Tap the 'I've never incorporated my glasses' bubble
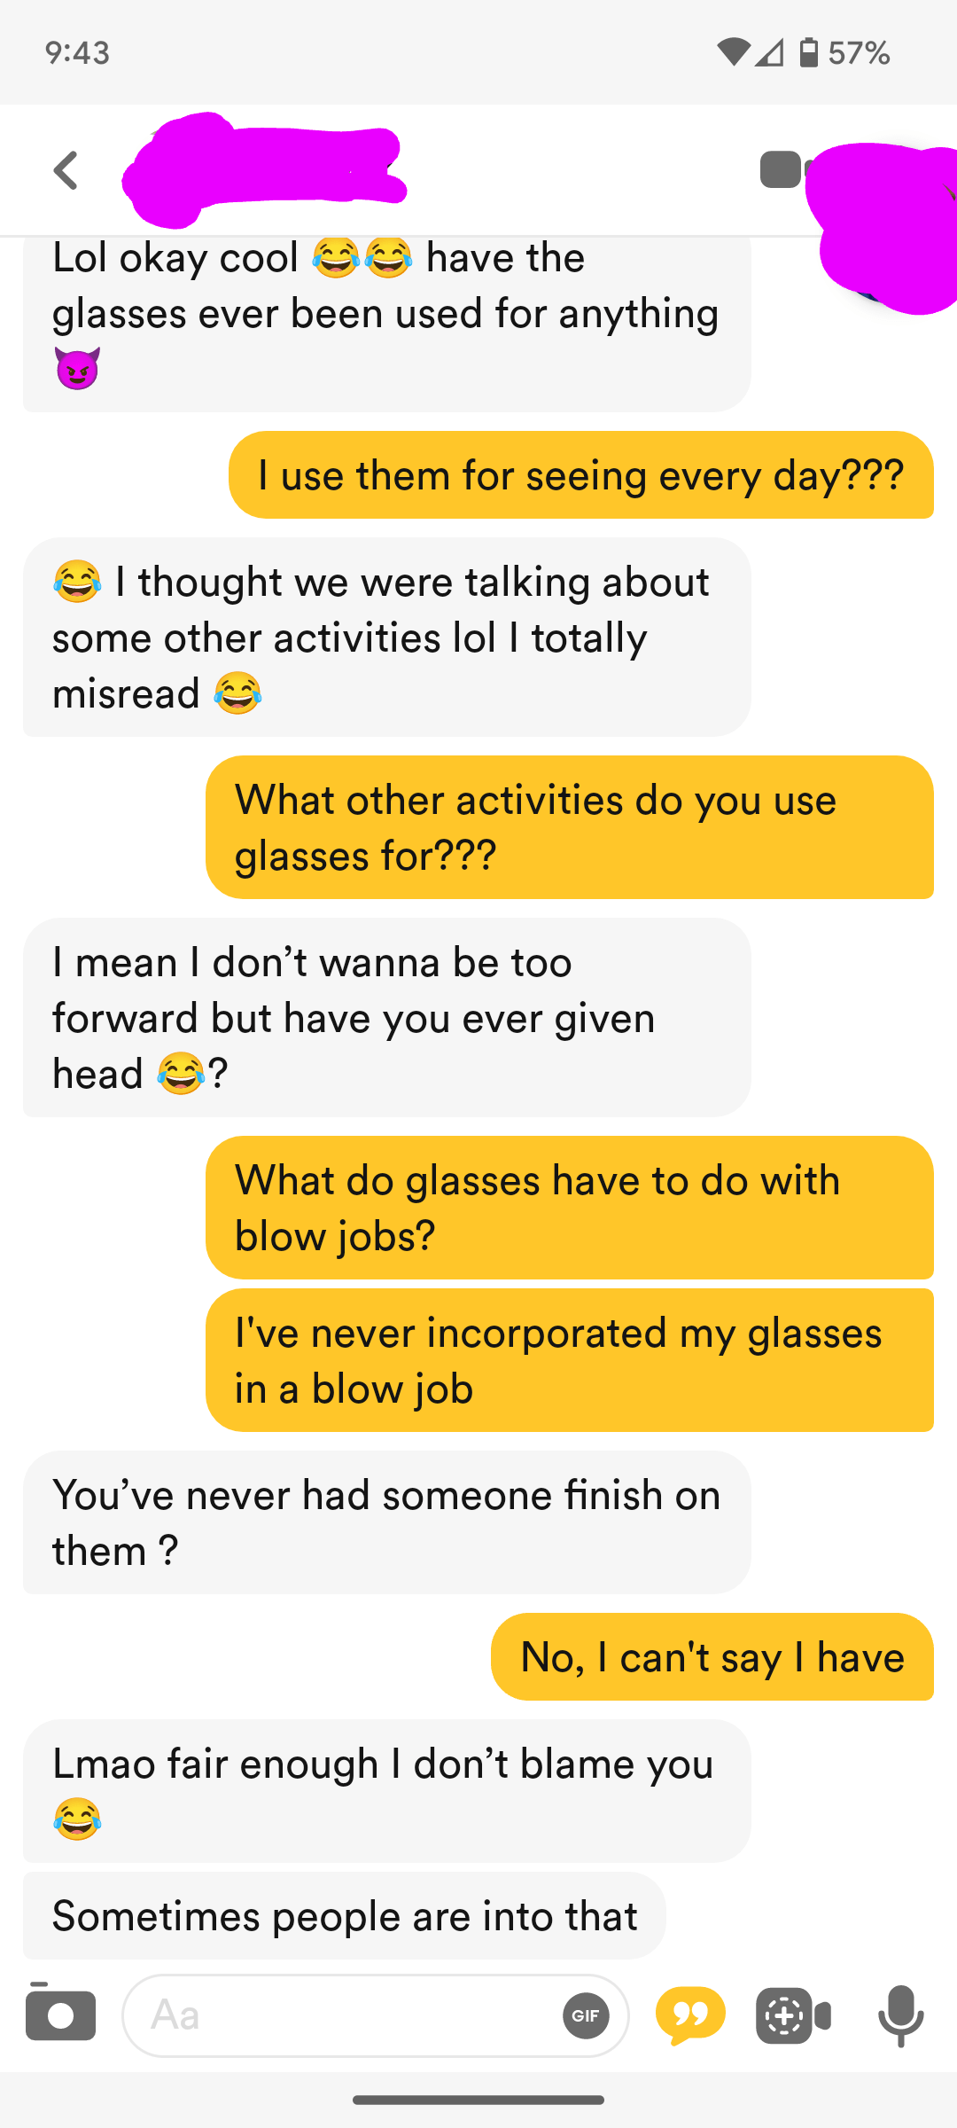The image size is (957, 2128). pyautogui.click(x=569, y=1360)
